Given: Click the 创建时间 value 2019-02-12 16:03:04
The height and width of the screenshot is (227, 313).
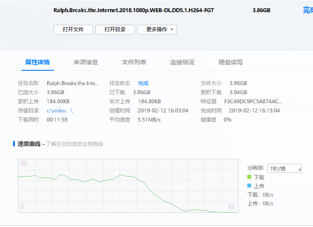Looking at the screenshot, I should click(163, 111).
